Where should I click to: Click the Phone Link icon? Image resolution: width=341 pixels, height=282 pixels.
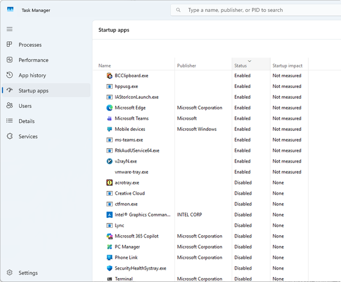pyautogui.click(x=109, y=257)
